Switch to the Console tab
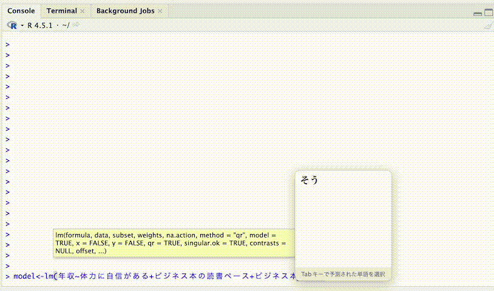The height and width of the screenshot is (291, 494). click(21, 11)
